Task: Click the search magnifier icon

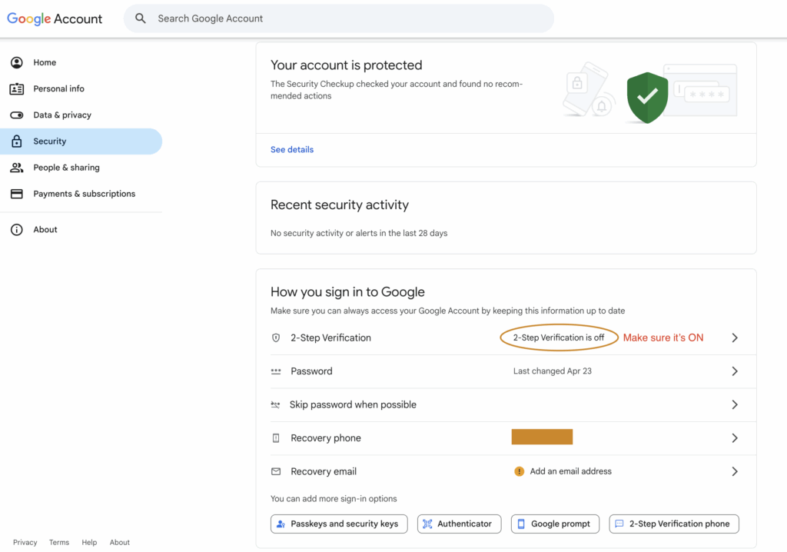Action: [x=141, y=18]
